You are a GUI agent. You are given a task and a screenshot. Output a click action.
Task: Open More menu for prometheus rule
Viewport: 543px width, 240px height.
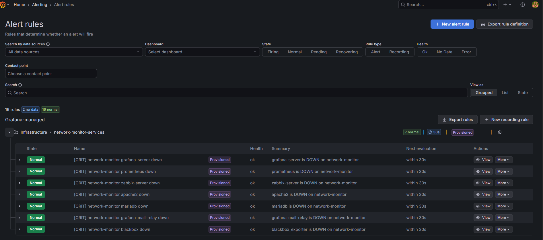tap(503, 171)
